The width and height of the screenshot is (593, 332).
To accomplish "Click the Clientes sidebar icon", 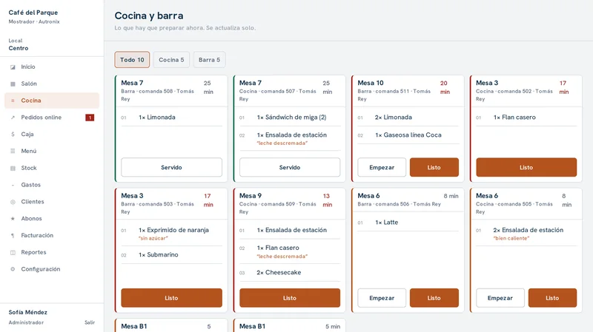I will click(x=13, y=202).
